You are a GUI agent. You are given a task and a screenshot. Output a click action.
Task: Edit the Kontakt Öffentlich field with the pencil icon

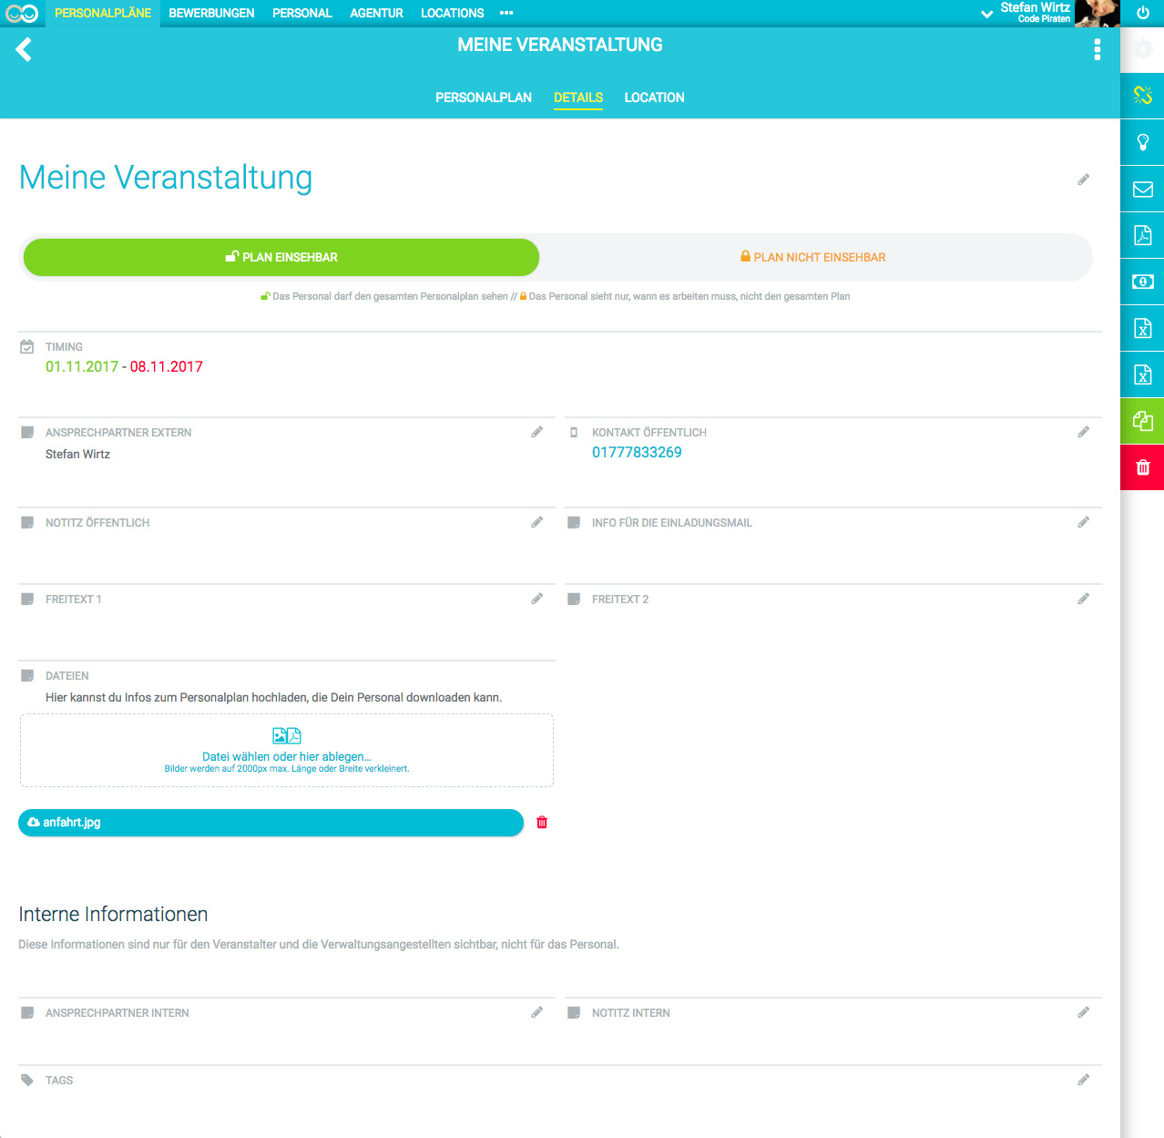(1083, 432)
